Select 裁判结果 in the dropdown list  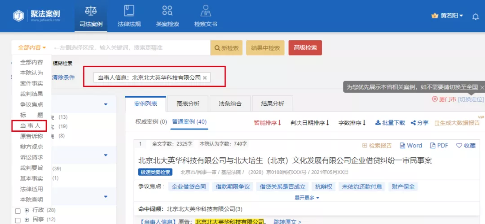pos(31,94)
